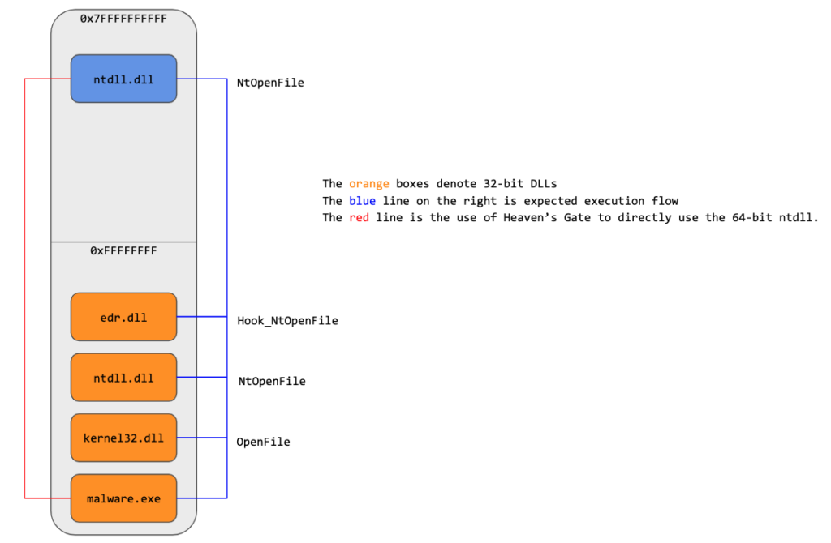Click the word "blue" in the legend
The width and height of the screenshot is (831, 543).
pos(362,201)
